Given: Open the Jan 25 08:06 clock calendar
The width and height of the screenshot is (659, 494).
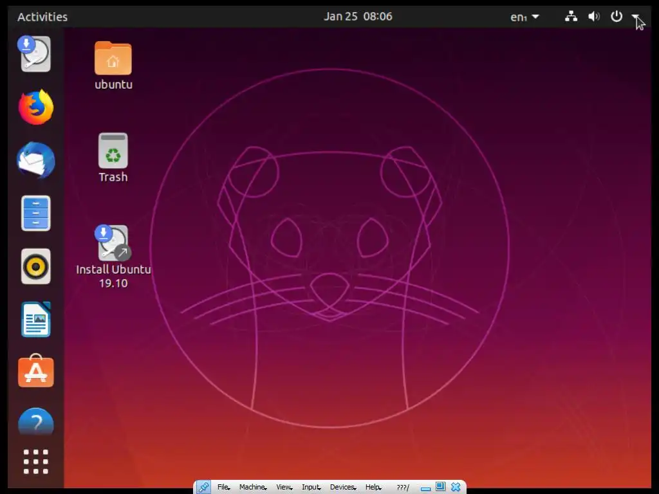Looking at the screenshot, I should [x=358, y=16].
